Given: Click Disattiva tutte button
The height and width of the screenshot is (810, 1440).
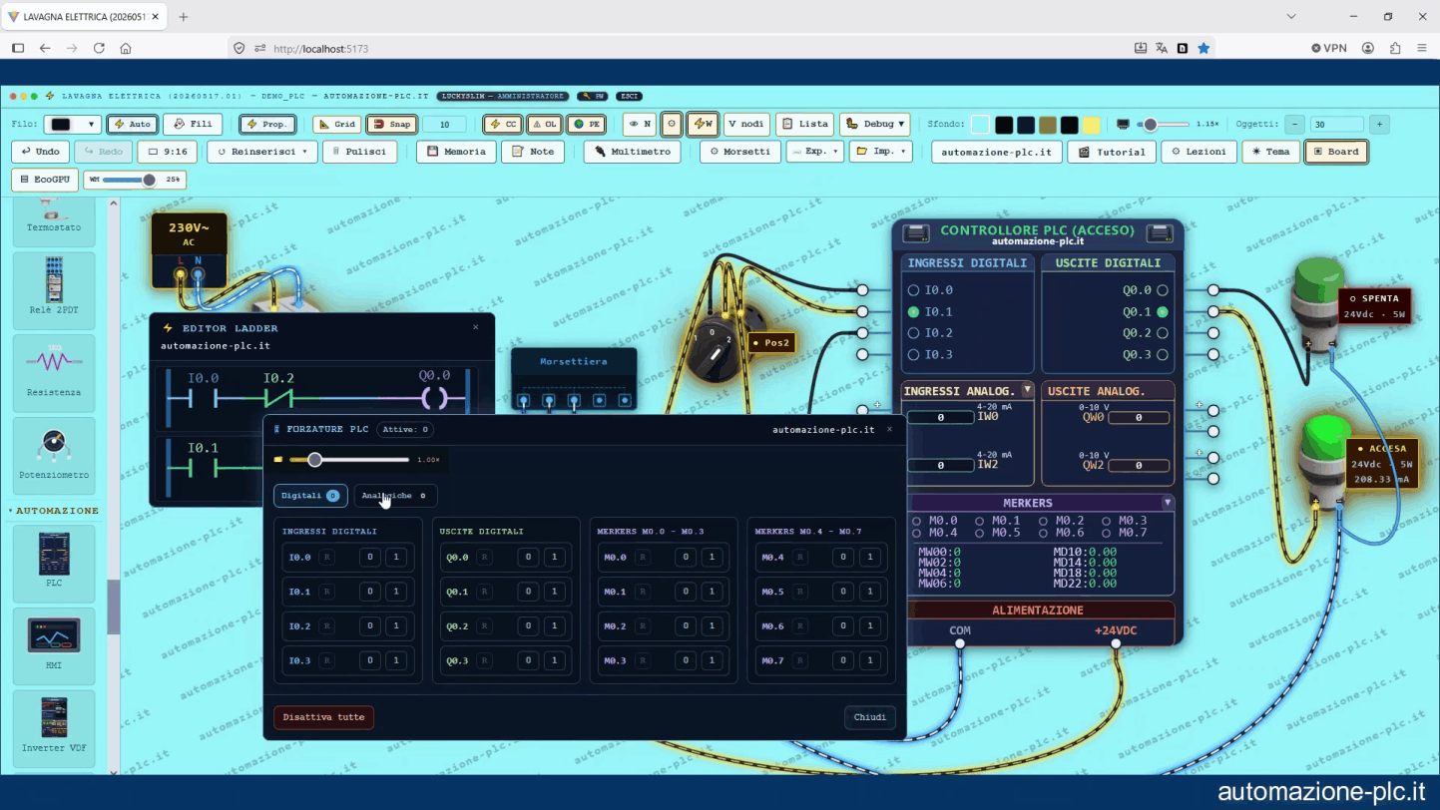Looking at the screenshot, I should coord(323,717).
